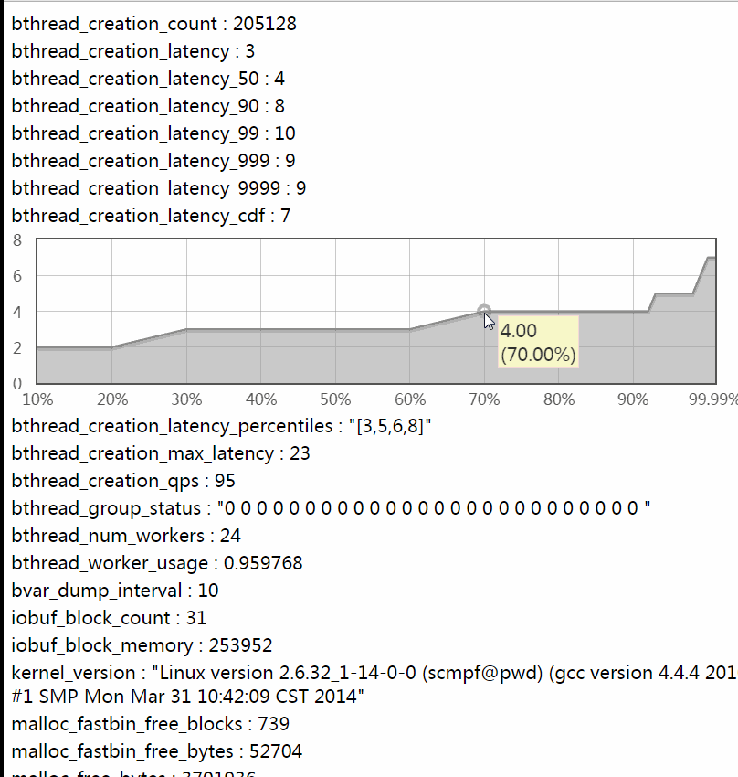Viewport: 738px width, 777px height.
Task: Show the bthread_num_workers plot
Action: click(126, 536)
